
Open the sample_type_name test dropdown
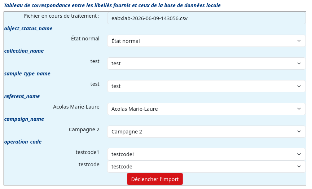[x=206, y=86]
